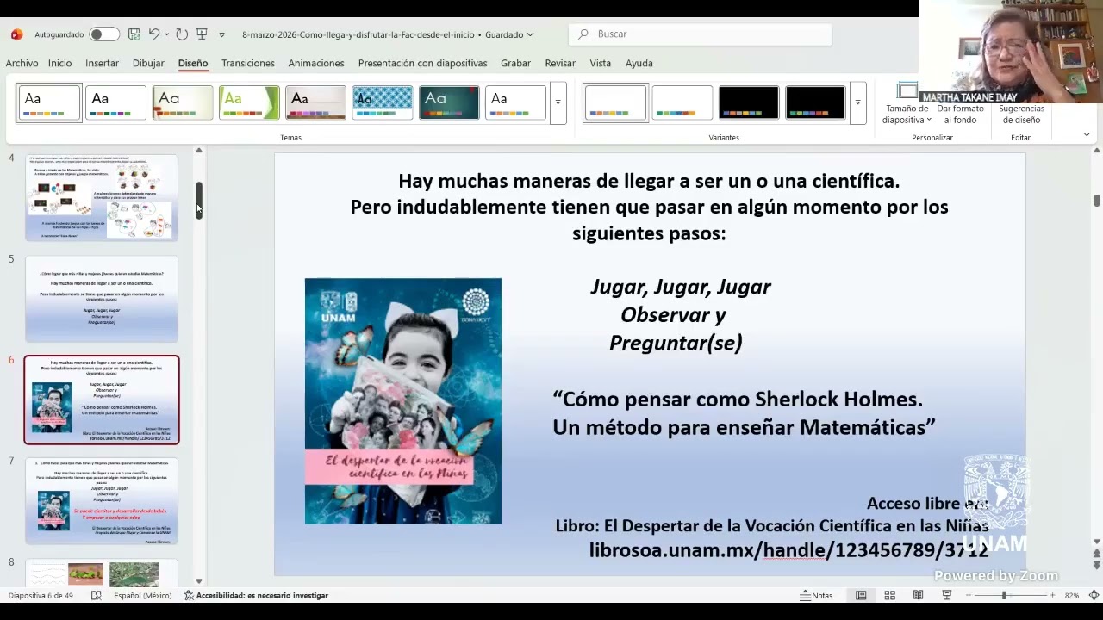Viewport: 1103px width, 620px height.
Task: Click the thumbnail pane scroll-up arrow
Action: (x=199, y=151)
